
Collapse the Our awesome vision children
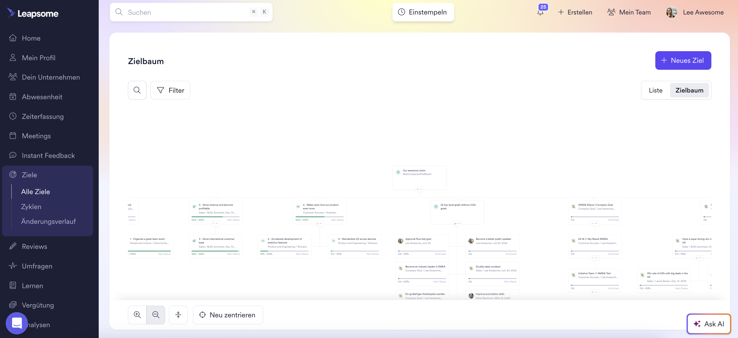[x=419, y=189]
